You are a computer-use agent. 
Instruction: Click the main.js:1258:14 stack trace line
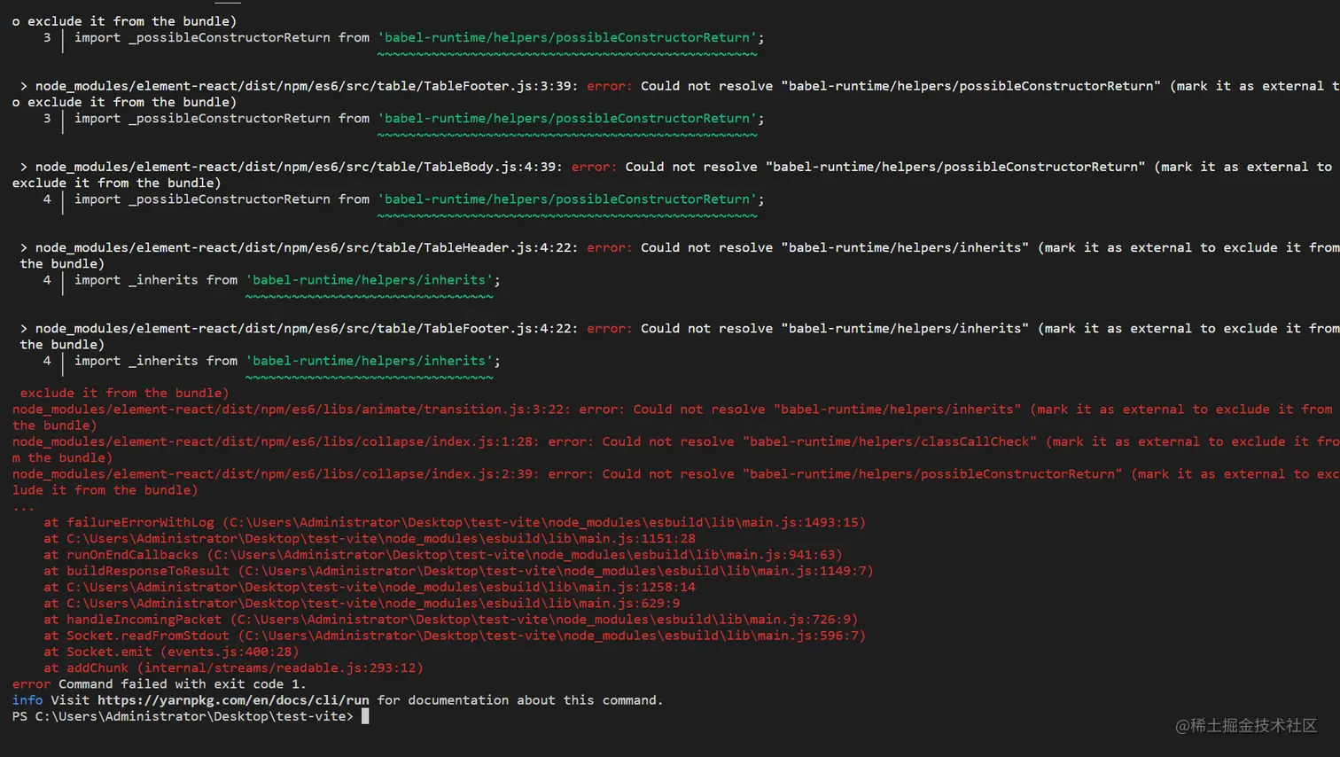point(370,587)
